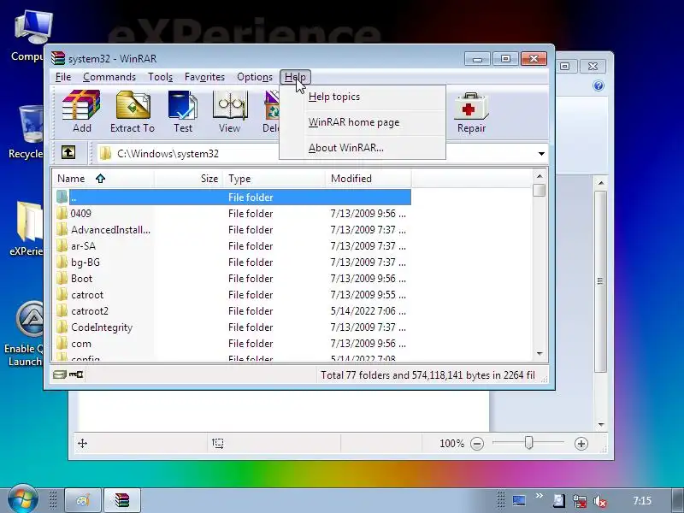Click the Show desktop button at the right end of the taskbar

pyautogui.click(x=678, y=500)
